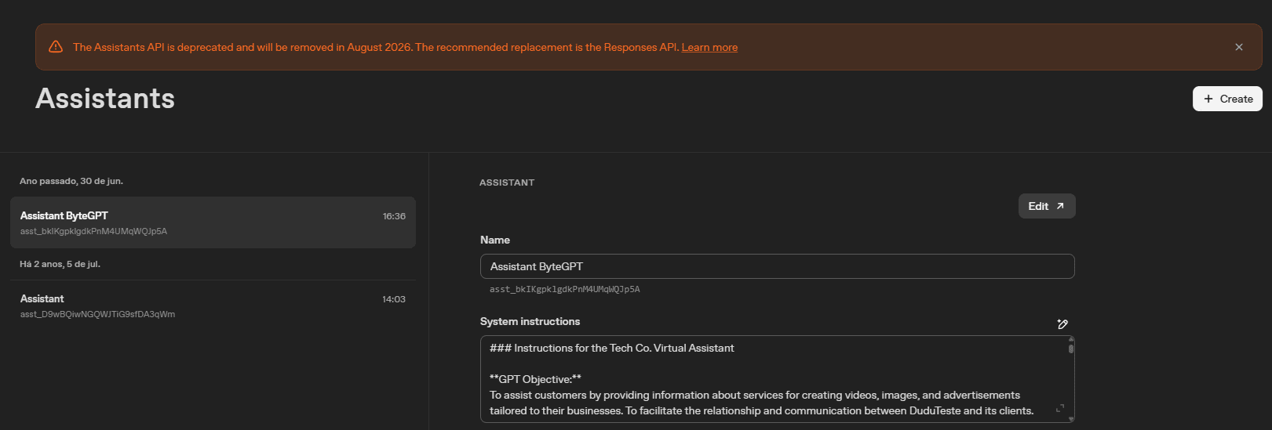
Task: Click the warning triangle icon in banner
Action: coord(56,47)
